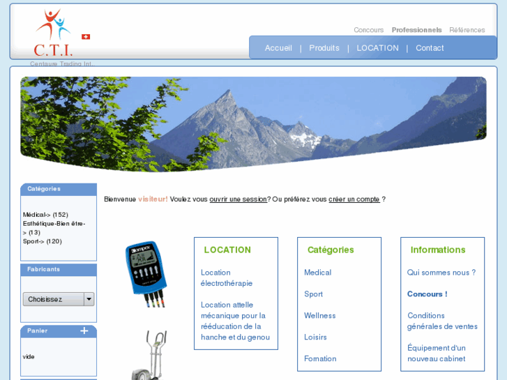
Task: Open Conditions générales de ventes link
Action: 442,321
